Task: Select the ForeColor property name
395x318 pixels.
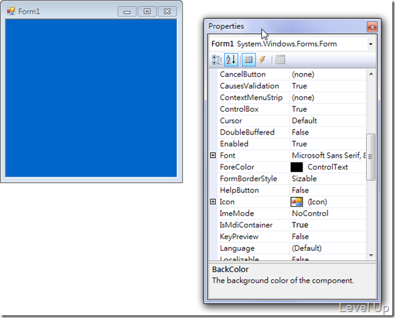Action: tap(237, 167)
